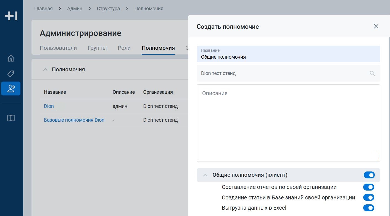Collapse the Полномочия section chevron

pos(45,70)
